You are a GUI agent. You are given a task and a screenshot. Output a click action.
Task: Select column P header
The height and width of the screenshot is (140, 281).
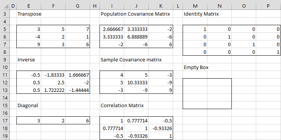[268, 6]
